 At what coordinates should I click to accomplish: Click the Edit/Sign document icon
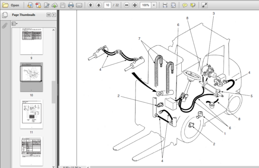click(x=47, y=5)
